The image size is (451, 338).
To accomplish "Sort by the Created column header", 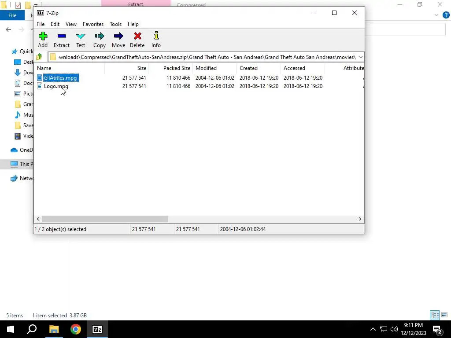I will (259, 68).
